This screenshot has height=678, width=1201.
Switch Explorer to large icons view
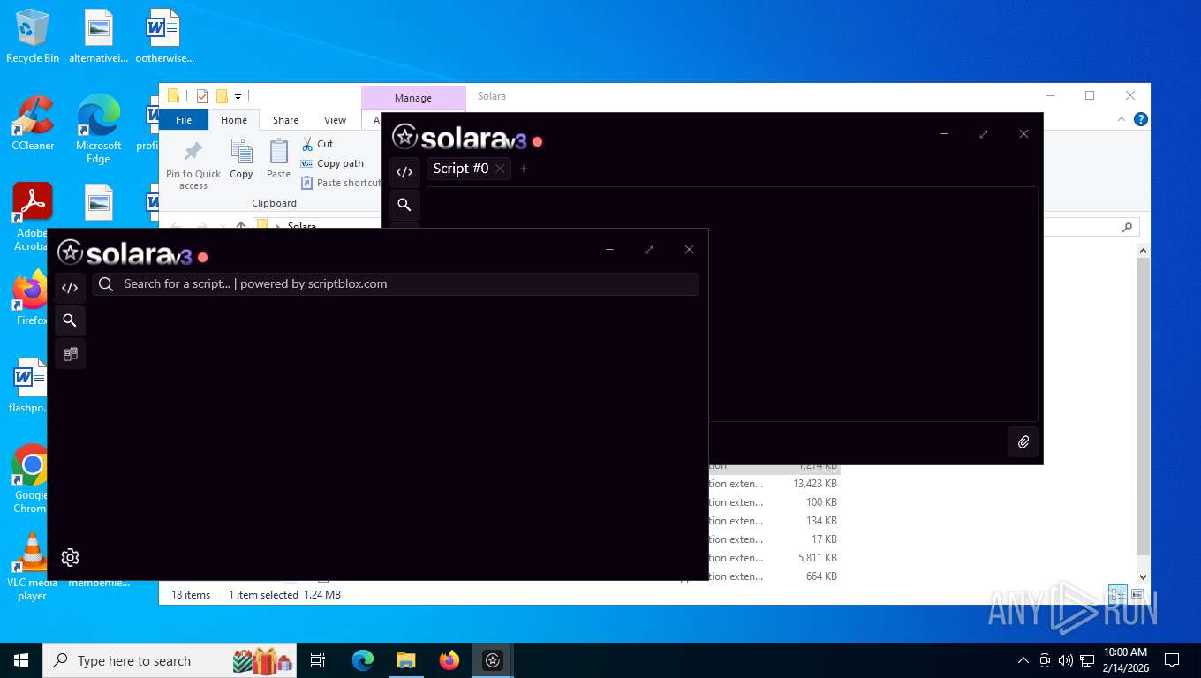1137,594
